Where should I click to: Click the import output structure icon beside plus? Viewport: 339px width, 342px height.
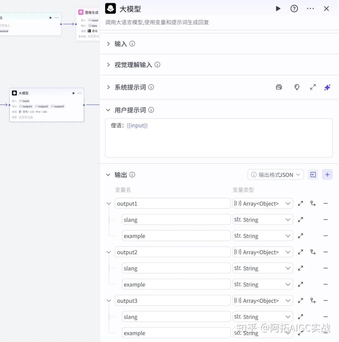point(313,175)
